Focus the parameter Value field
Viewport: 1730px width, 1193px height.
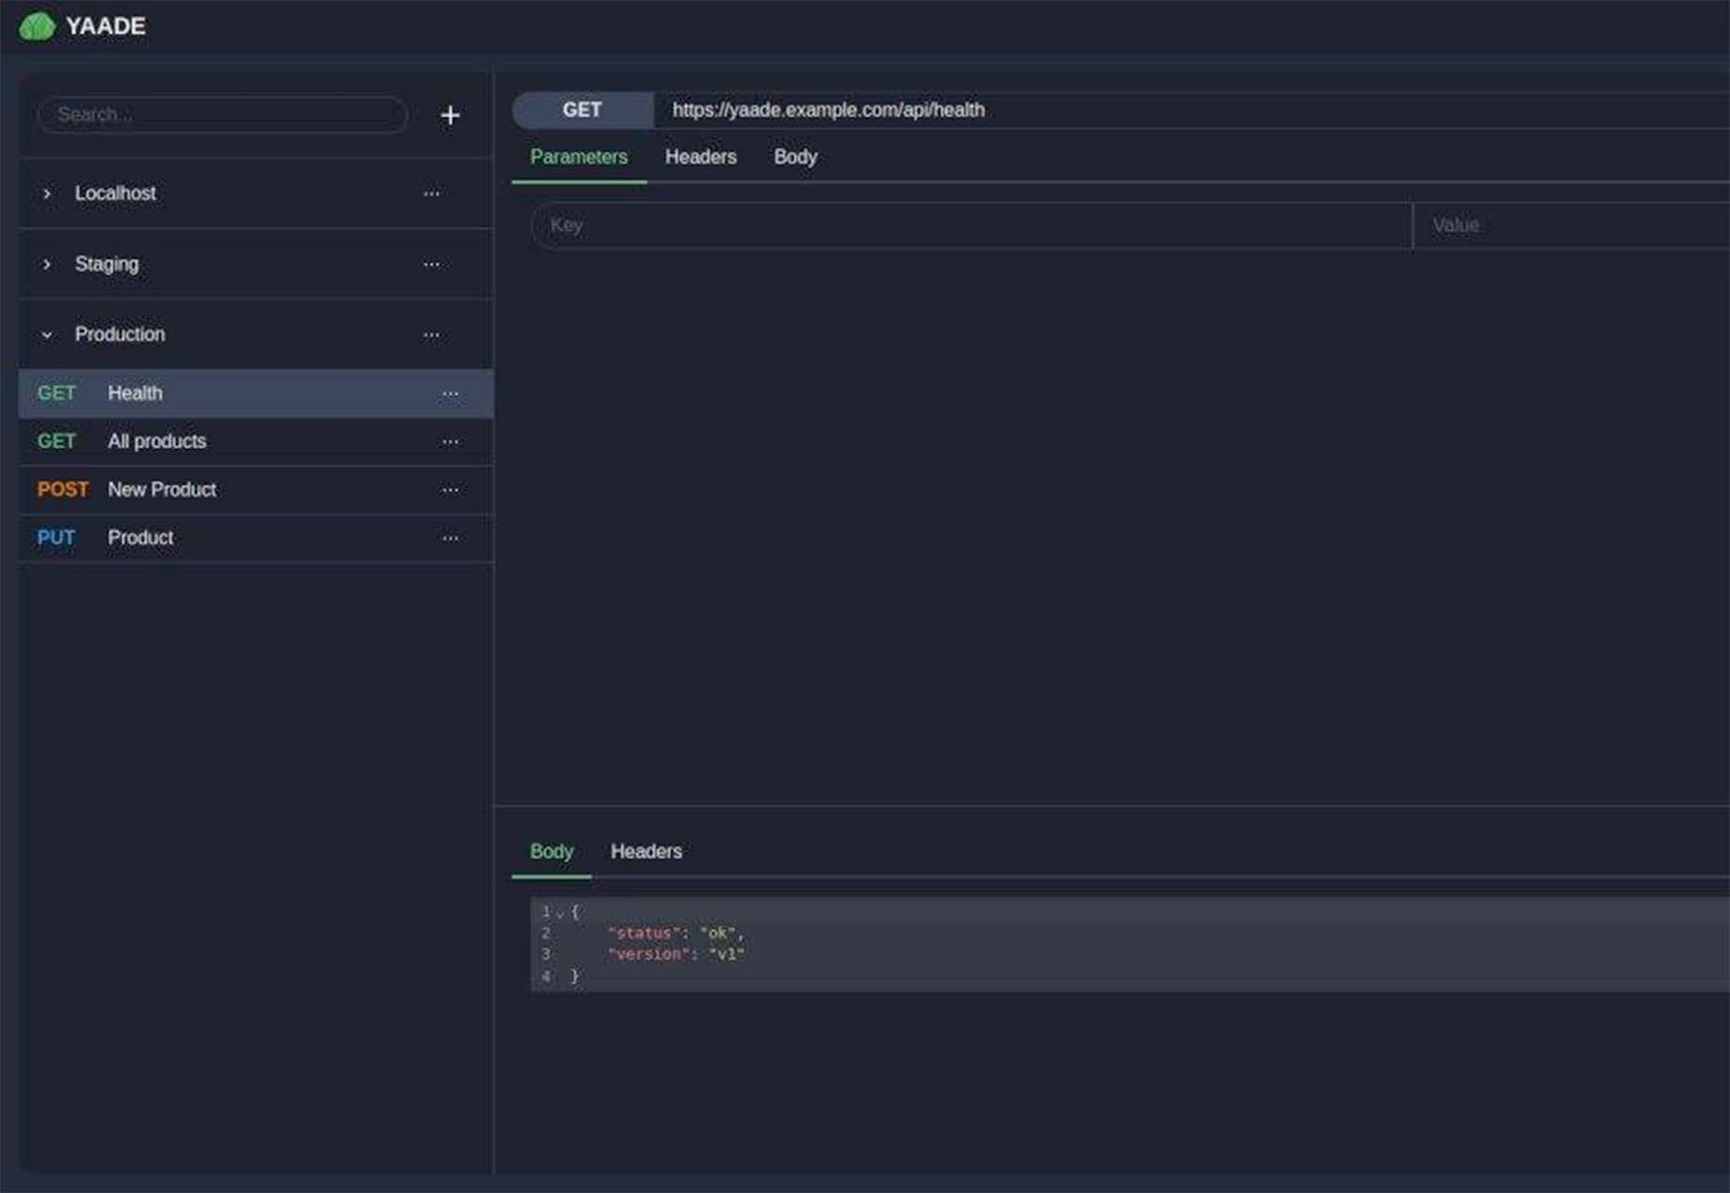[1572, 226]
